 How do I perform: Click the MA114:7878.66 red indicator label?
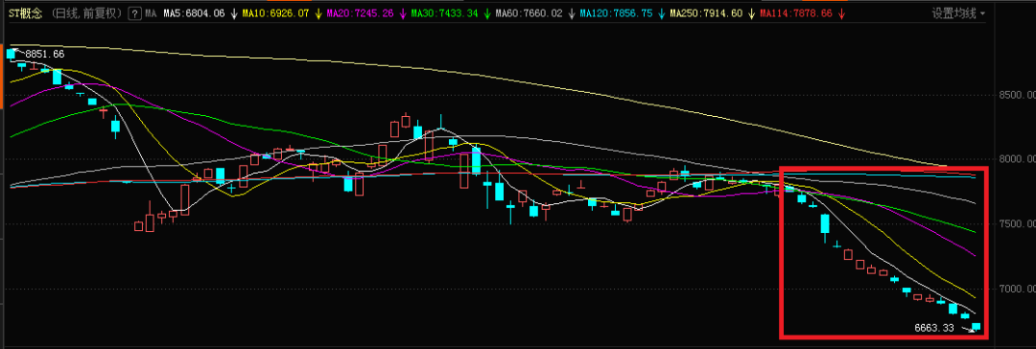click(796, 12)
